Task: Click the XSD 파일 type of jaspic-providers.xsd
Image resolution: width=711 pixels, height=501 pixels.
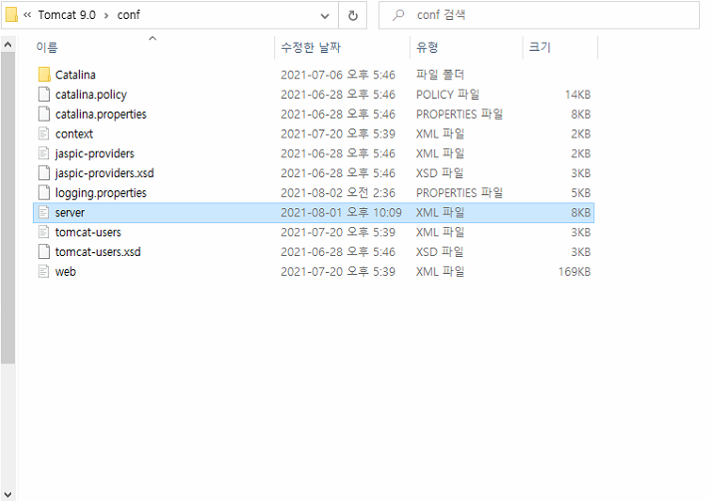Action: (x=440, y=173)
